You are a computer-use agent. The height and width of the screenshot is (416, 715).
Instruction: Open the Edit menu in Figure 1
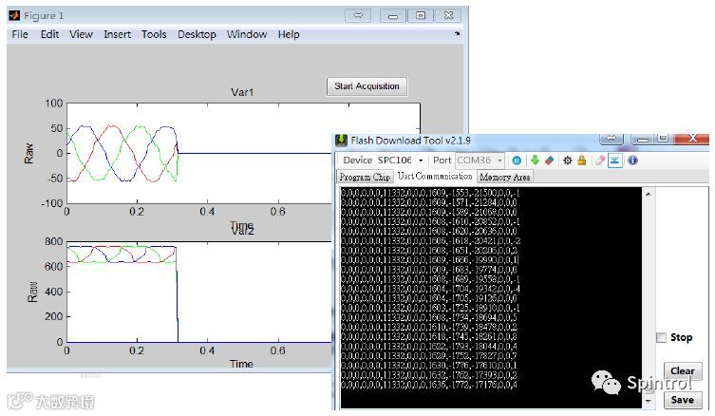click(x=49, y=34)
